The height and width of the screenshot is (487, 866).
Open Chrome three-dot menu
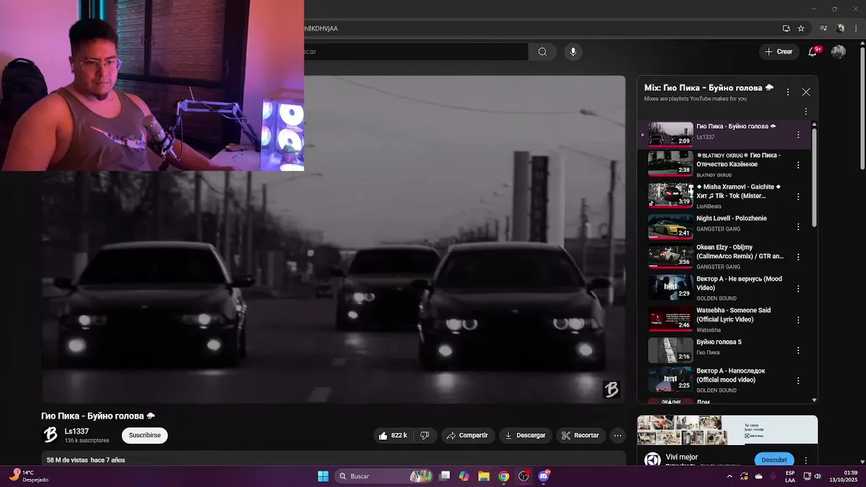pyautogui.click(x=857, y=28)
